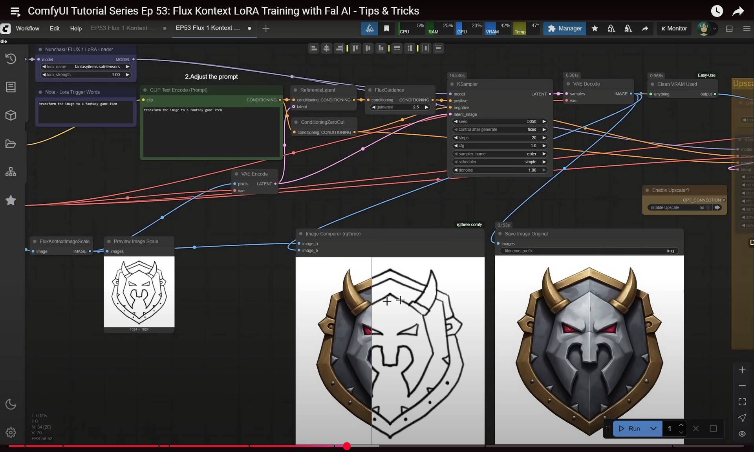The image size is (754, 452).
Task: Toggle the bottom panel icon in top bar
Action: (x=729, y=28)
